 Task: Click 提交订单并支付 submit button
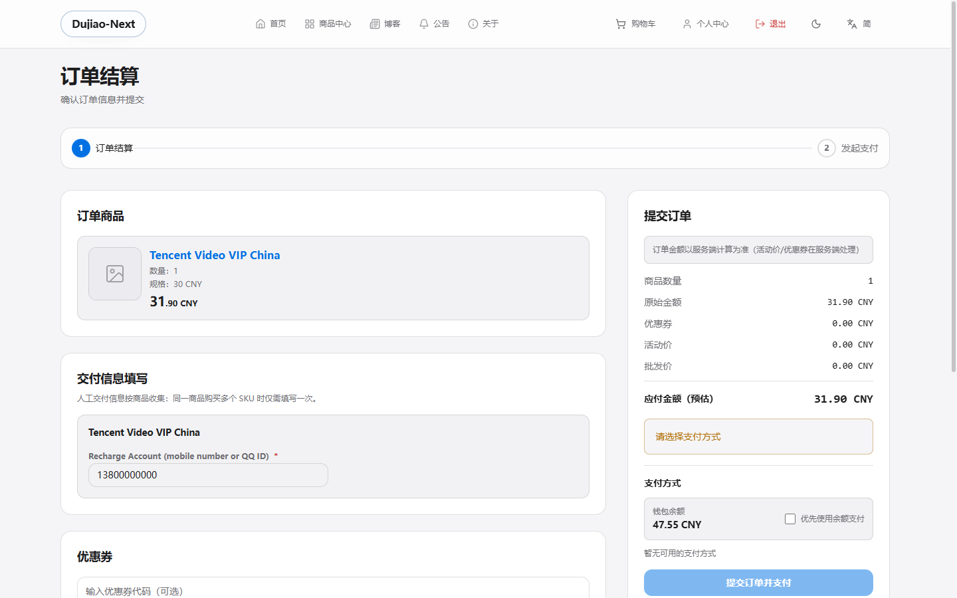758,583
